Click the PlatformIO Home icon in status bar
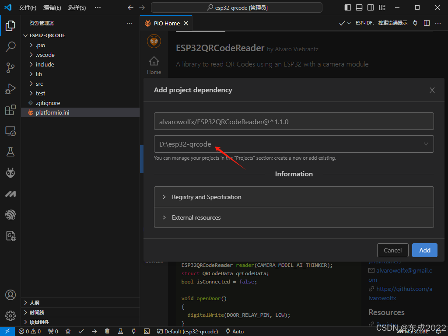Image resolution: width=448 pixels, height=336 pixels. point(68,331)
